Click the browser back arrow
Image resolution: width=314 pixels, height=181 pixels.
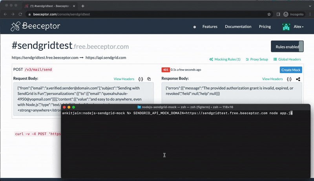(x=5, y=14)
